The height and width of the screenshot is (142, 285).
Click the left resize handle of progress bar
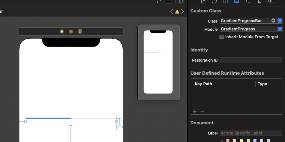26,122
